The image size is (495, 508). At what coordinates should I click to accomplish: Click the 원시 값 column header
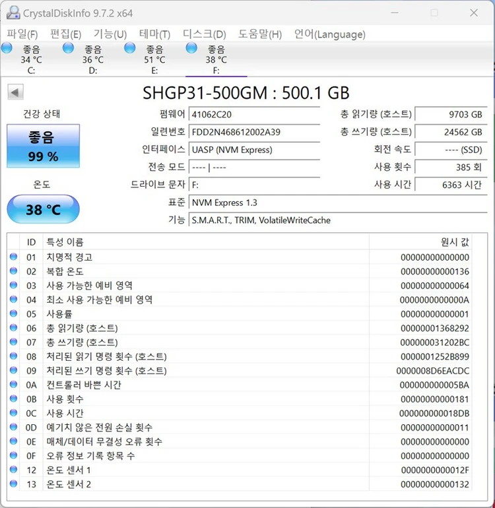coord(420,242)
